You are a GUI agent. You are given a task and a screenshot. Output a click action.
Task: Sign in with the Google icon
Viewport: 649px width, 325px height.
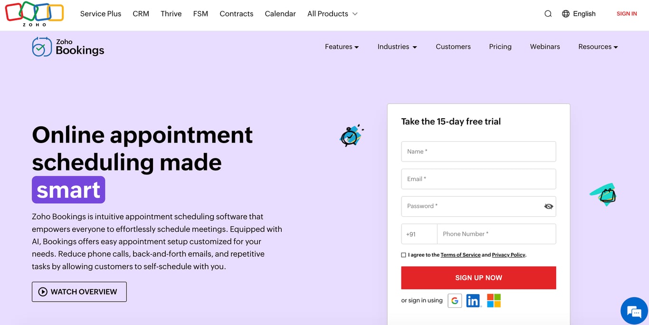click(x=455, y=300)
